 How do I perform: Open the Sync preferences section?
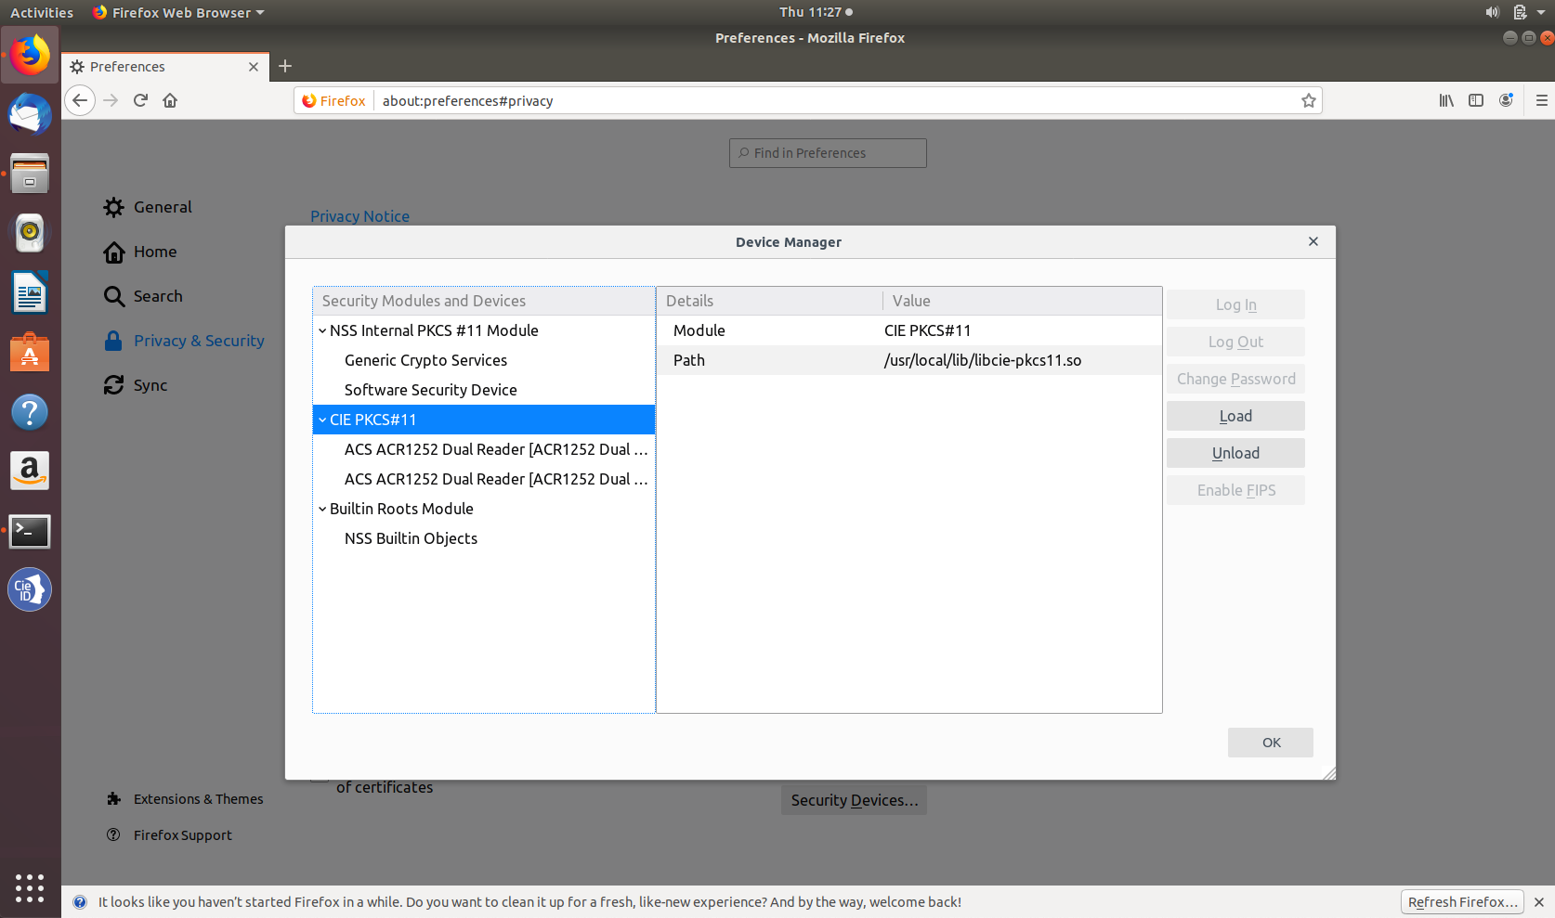point(136,385)
